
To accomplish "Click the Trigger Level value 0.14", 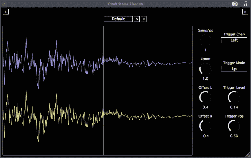I will (x=234, y=107).
